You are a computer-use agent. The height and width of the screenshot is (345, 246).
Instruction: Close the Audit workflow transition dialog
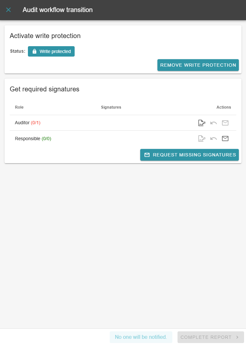(x=8, y=10)
